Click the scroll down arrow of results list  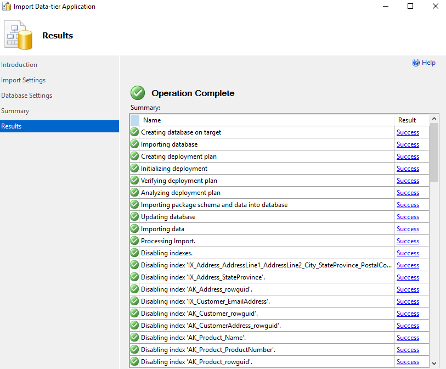[434, 362]
